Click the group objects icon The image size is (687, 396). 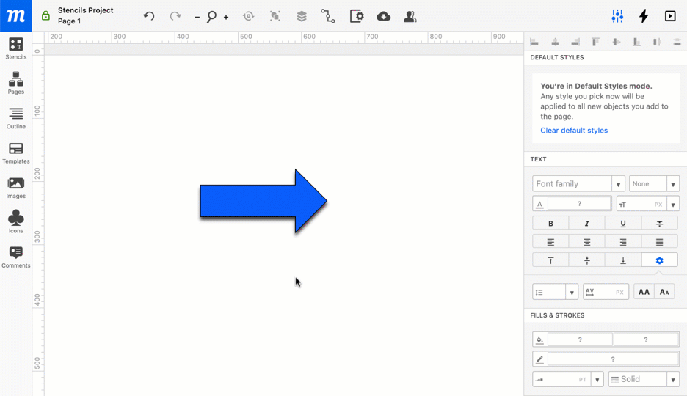(275, 16)
